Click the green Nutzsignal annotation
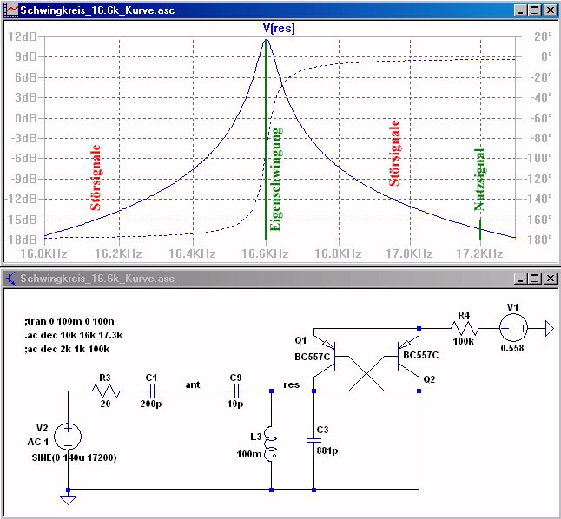Image resolution: width=561 pixels, height=519 pixels. point(479,179)
